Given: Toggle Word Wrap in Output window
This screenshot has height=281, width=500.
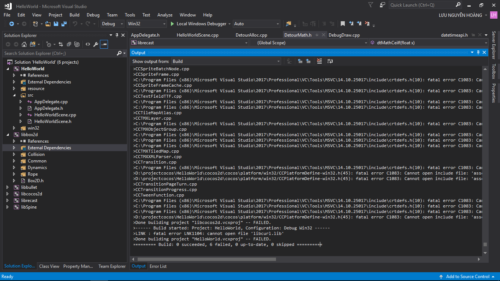Looking at the screenshot, I should click(330, 61).
